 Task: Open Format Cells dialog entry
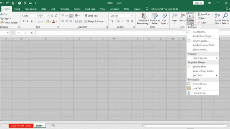203,93
